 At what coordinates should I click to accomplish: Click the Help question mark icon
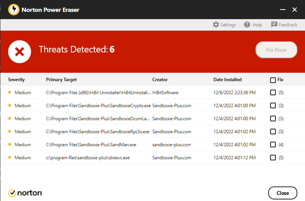(247, 25)
